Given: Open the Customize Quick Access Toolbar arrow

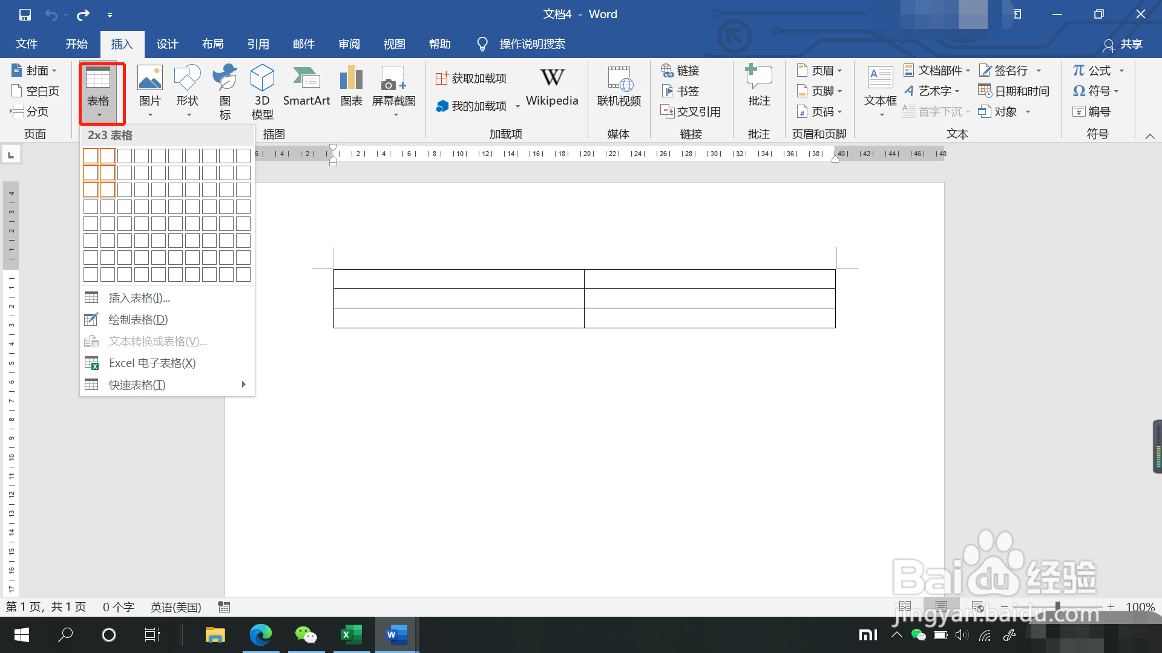Looking at the screenshot, I should (x=110, y=15).
